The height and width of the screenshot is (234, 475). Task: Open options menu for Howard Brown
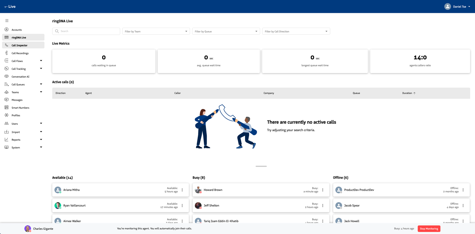tap(323, 190)
